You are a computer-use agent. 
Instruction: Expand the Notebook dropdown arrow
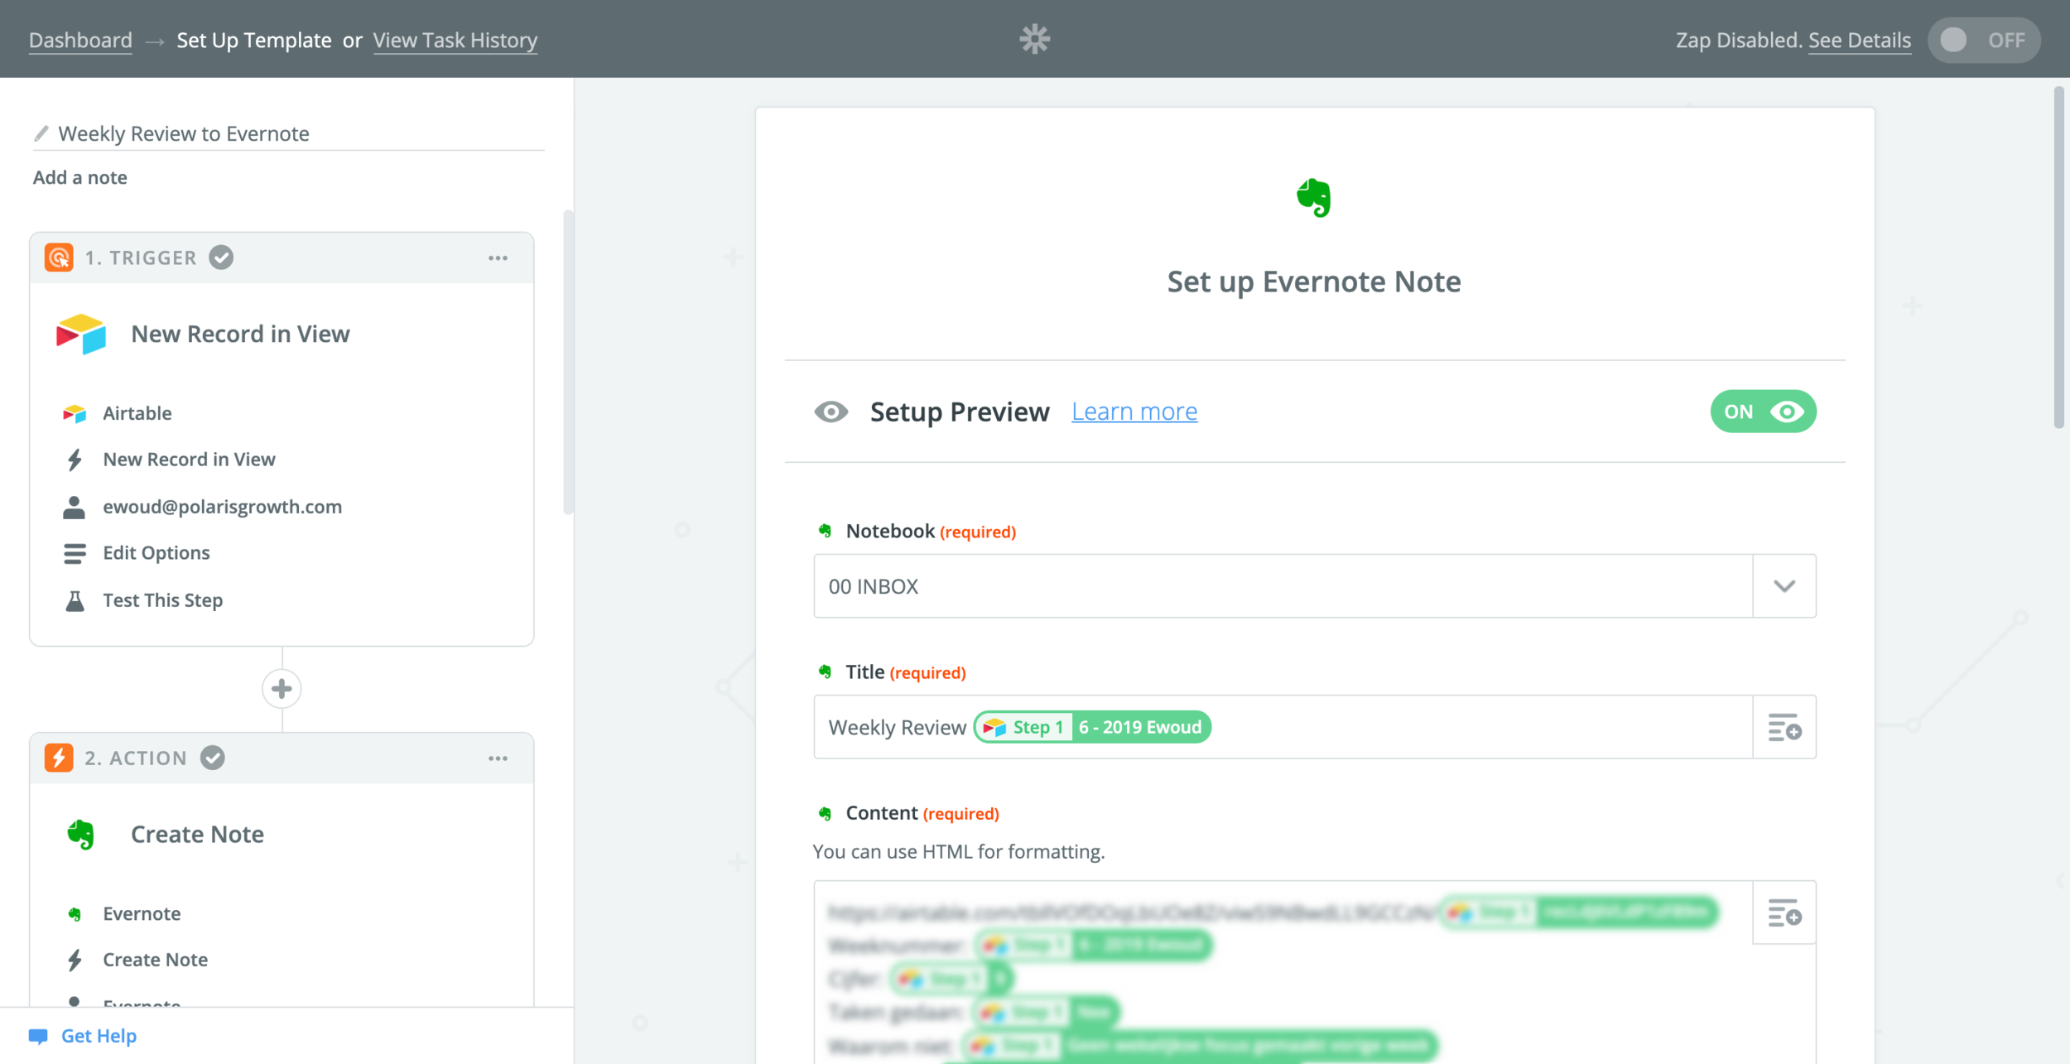(1784, 586)
